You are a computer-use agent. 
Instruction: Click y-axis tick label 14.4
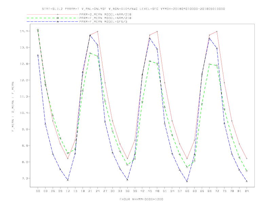[24, 31]
